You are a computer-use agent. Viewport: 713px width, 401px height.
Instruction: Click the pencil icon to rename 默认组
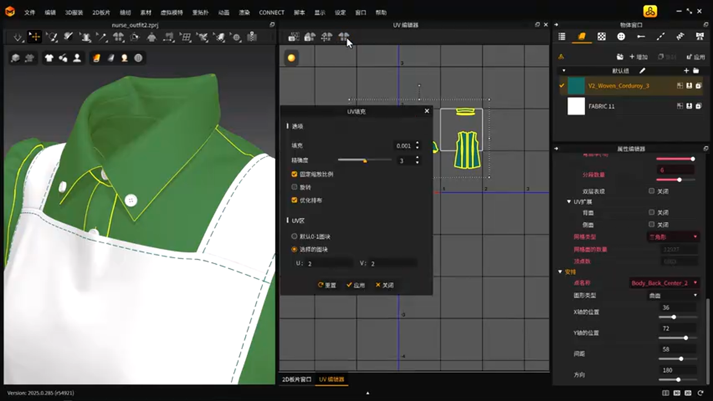coord(642,71)
